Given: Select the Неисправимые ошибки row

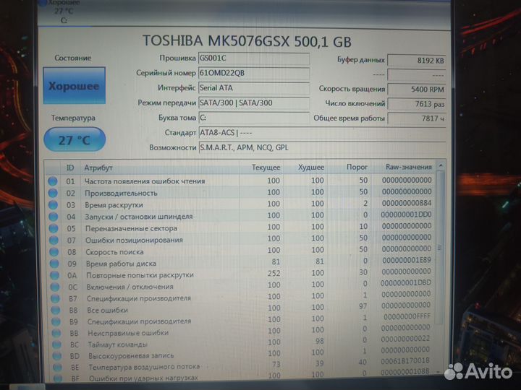Looking at the screenshot, I should point(242,331).
